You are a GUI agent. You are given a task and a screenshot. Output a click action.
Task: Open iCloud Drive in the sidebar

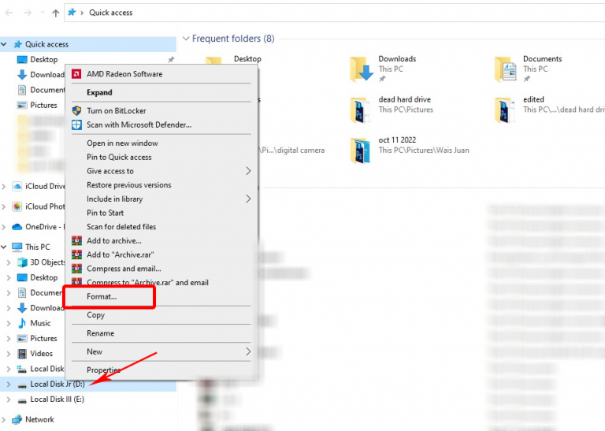(x=39, y=187)
